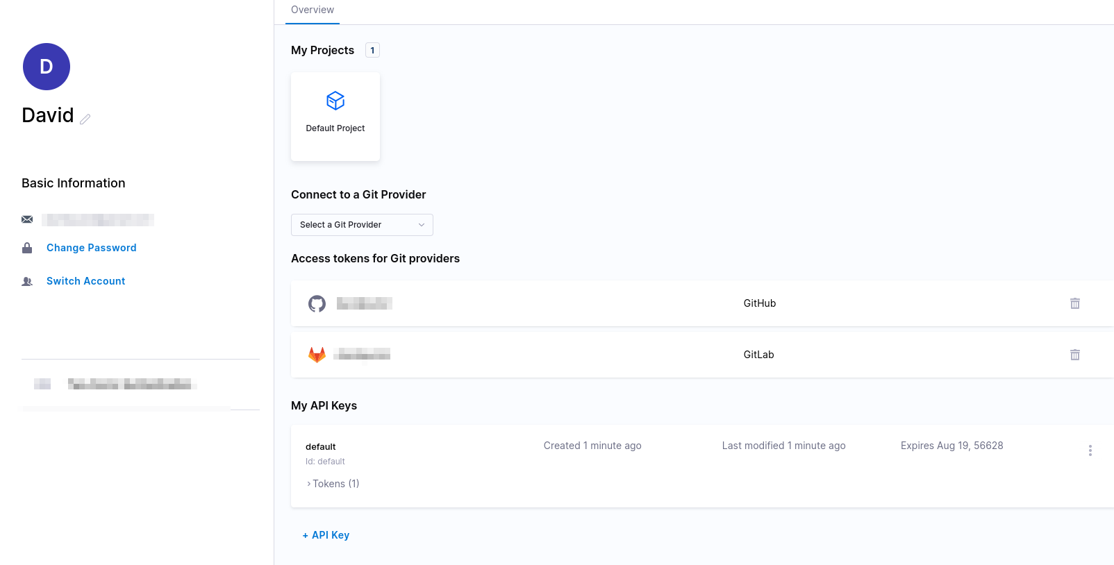Click the blue D avatar circle
Image resolution: width=1114 pixels, height=565 pixels.
point(47,67)
